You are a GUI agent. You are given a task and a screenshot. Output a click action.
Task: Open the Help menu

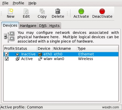(32, 3)
